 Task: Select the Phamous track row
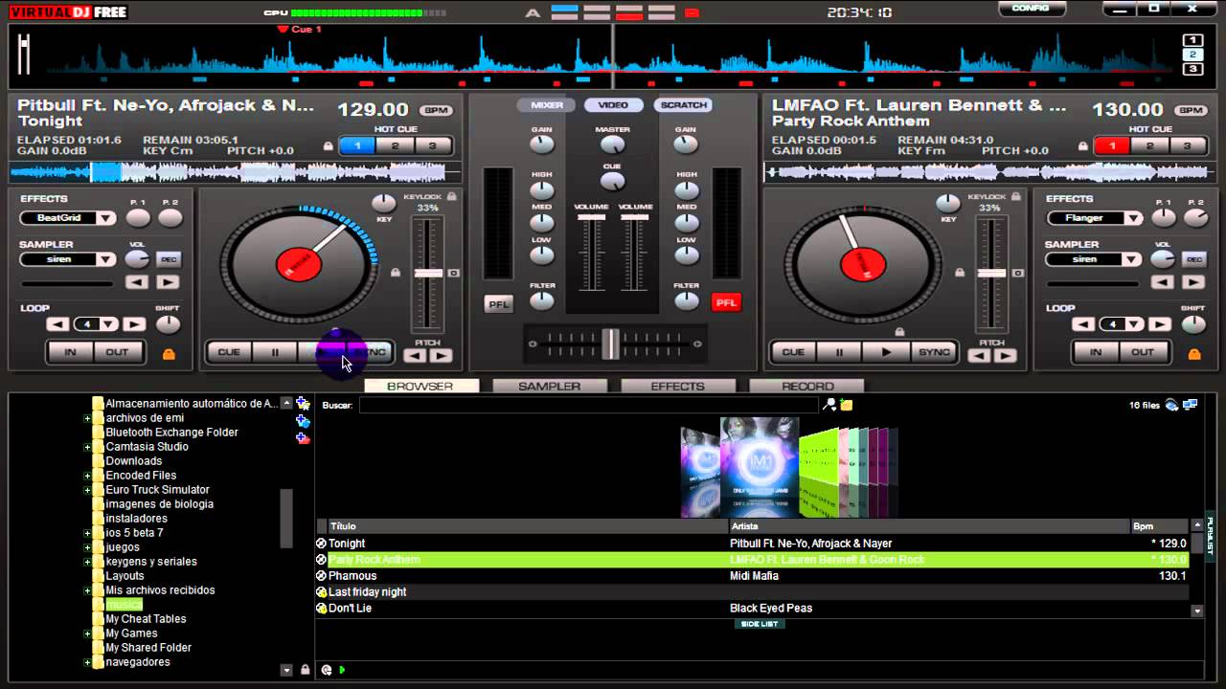(x=753, y=576)
